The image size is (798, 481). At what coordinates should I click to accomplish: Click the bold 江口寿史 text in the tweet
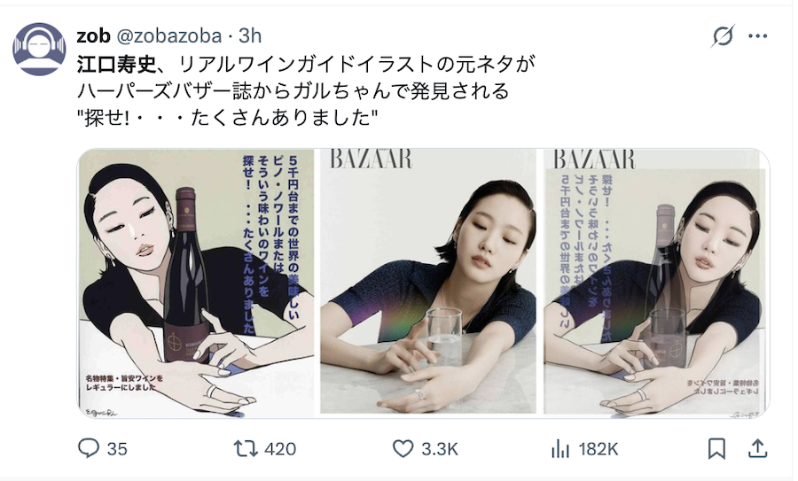pos(116,65)
